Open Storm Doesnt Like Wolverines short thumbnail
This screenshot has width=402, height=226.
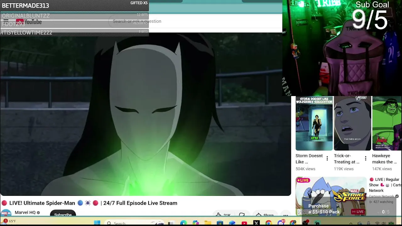(x=314, y=124)
